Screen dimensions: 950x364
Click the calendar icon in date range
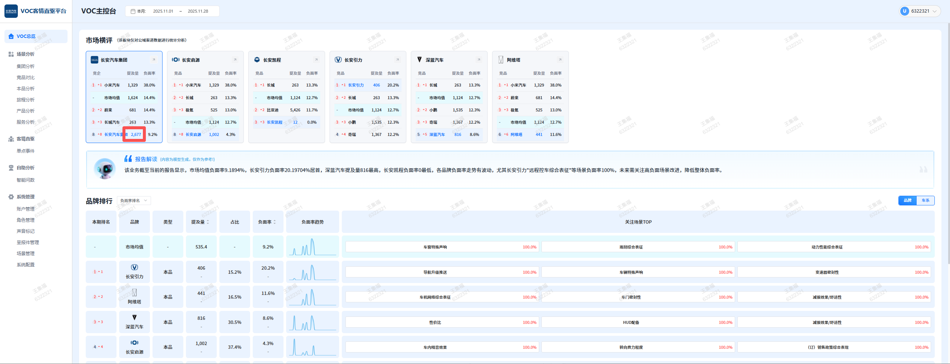click(133, 11)
